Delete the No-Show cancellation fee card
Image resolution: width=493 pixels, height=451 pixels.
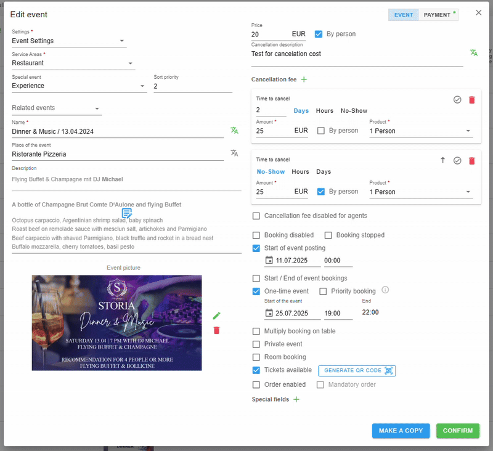(471, 161)
